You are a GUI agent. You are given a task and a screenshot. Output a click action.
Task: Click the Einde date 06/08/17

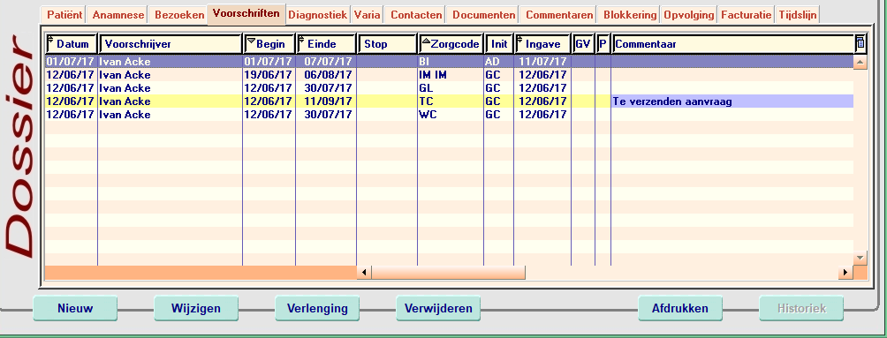pos(328,75)
